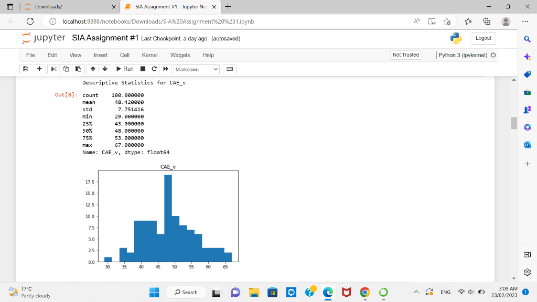Copy the selected cell with copy icon
The width and height of the screenshot is (537, 302).
click(66, 69)
